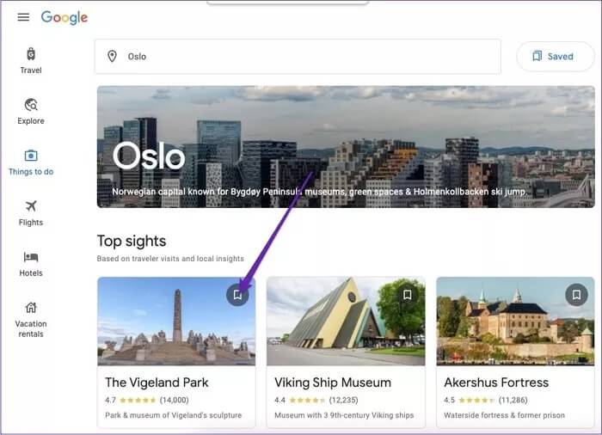Screen dimensions: 602x435
Task: Open the Travel suitcase icon
Action: [x=31, y=54]
